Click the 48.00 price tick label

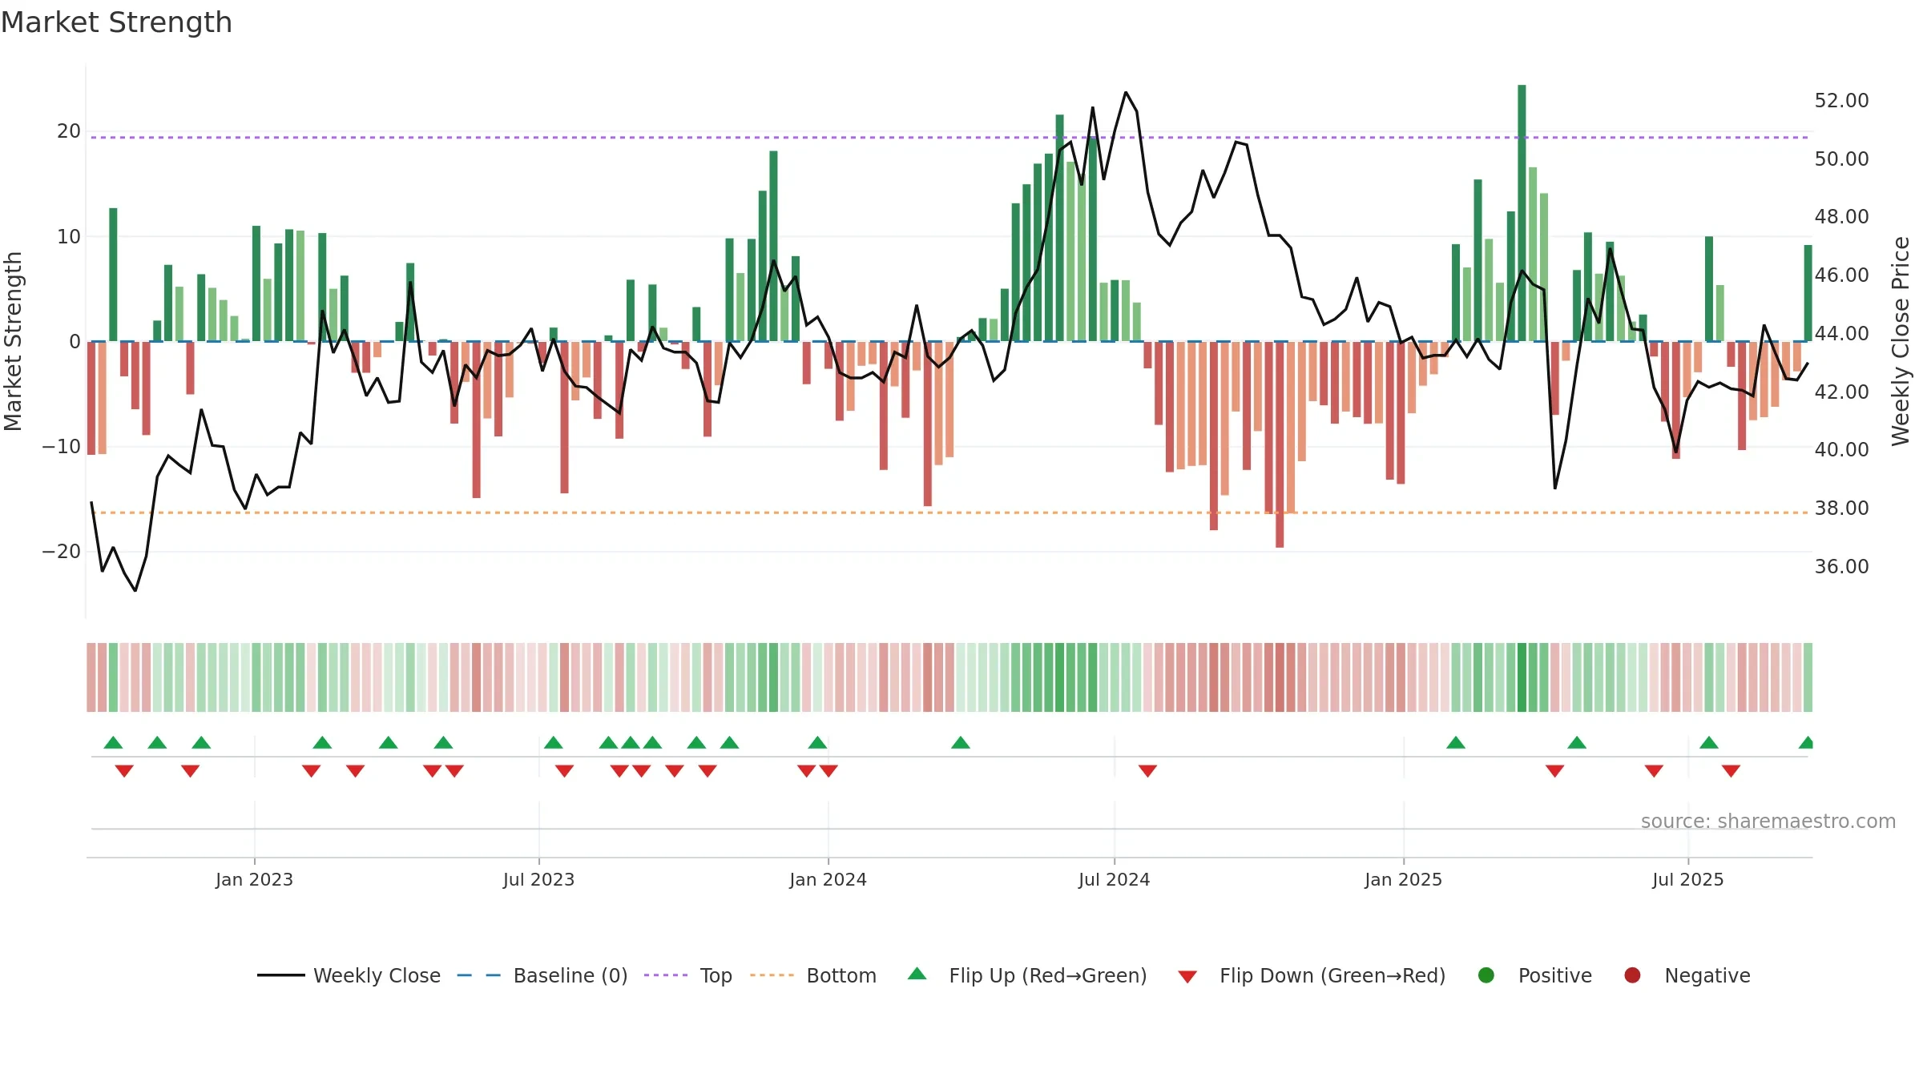pyautogui.click(x=1841, y=217)
